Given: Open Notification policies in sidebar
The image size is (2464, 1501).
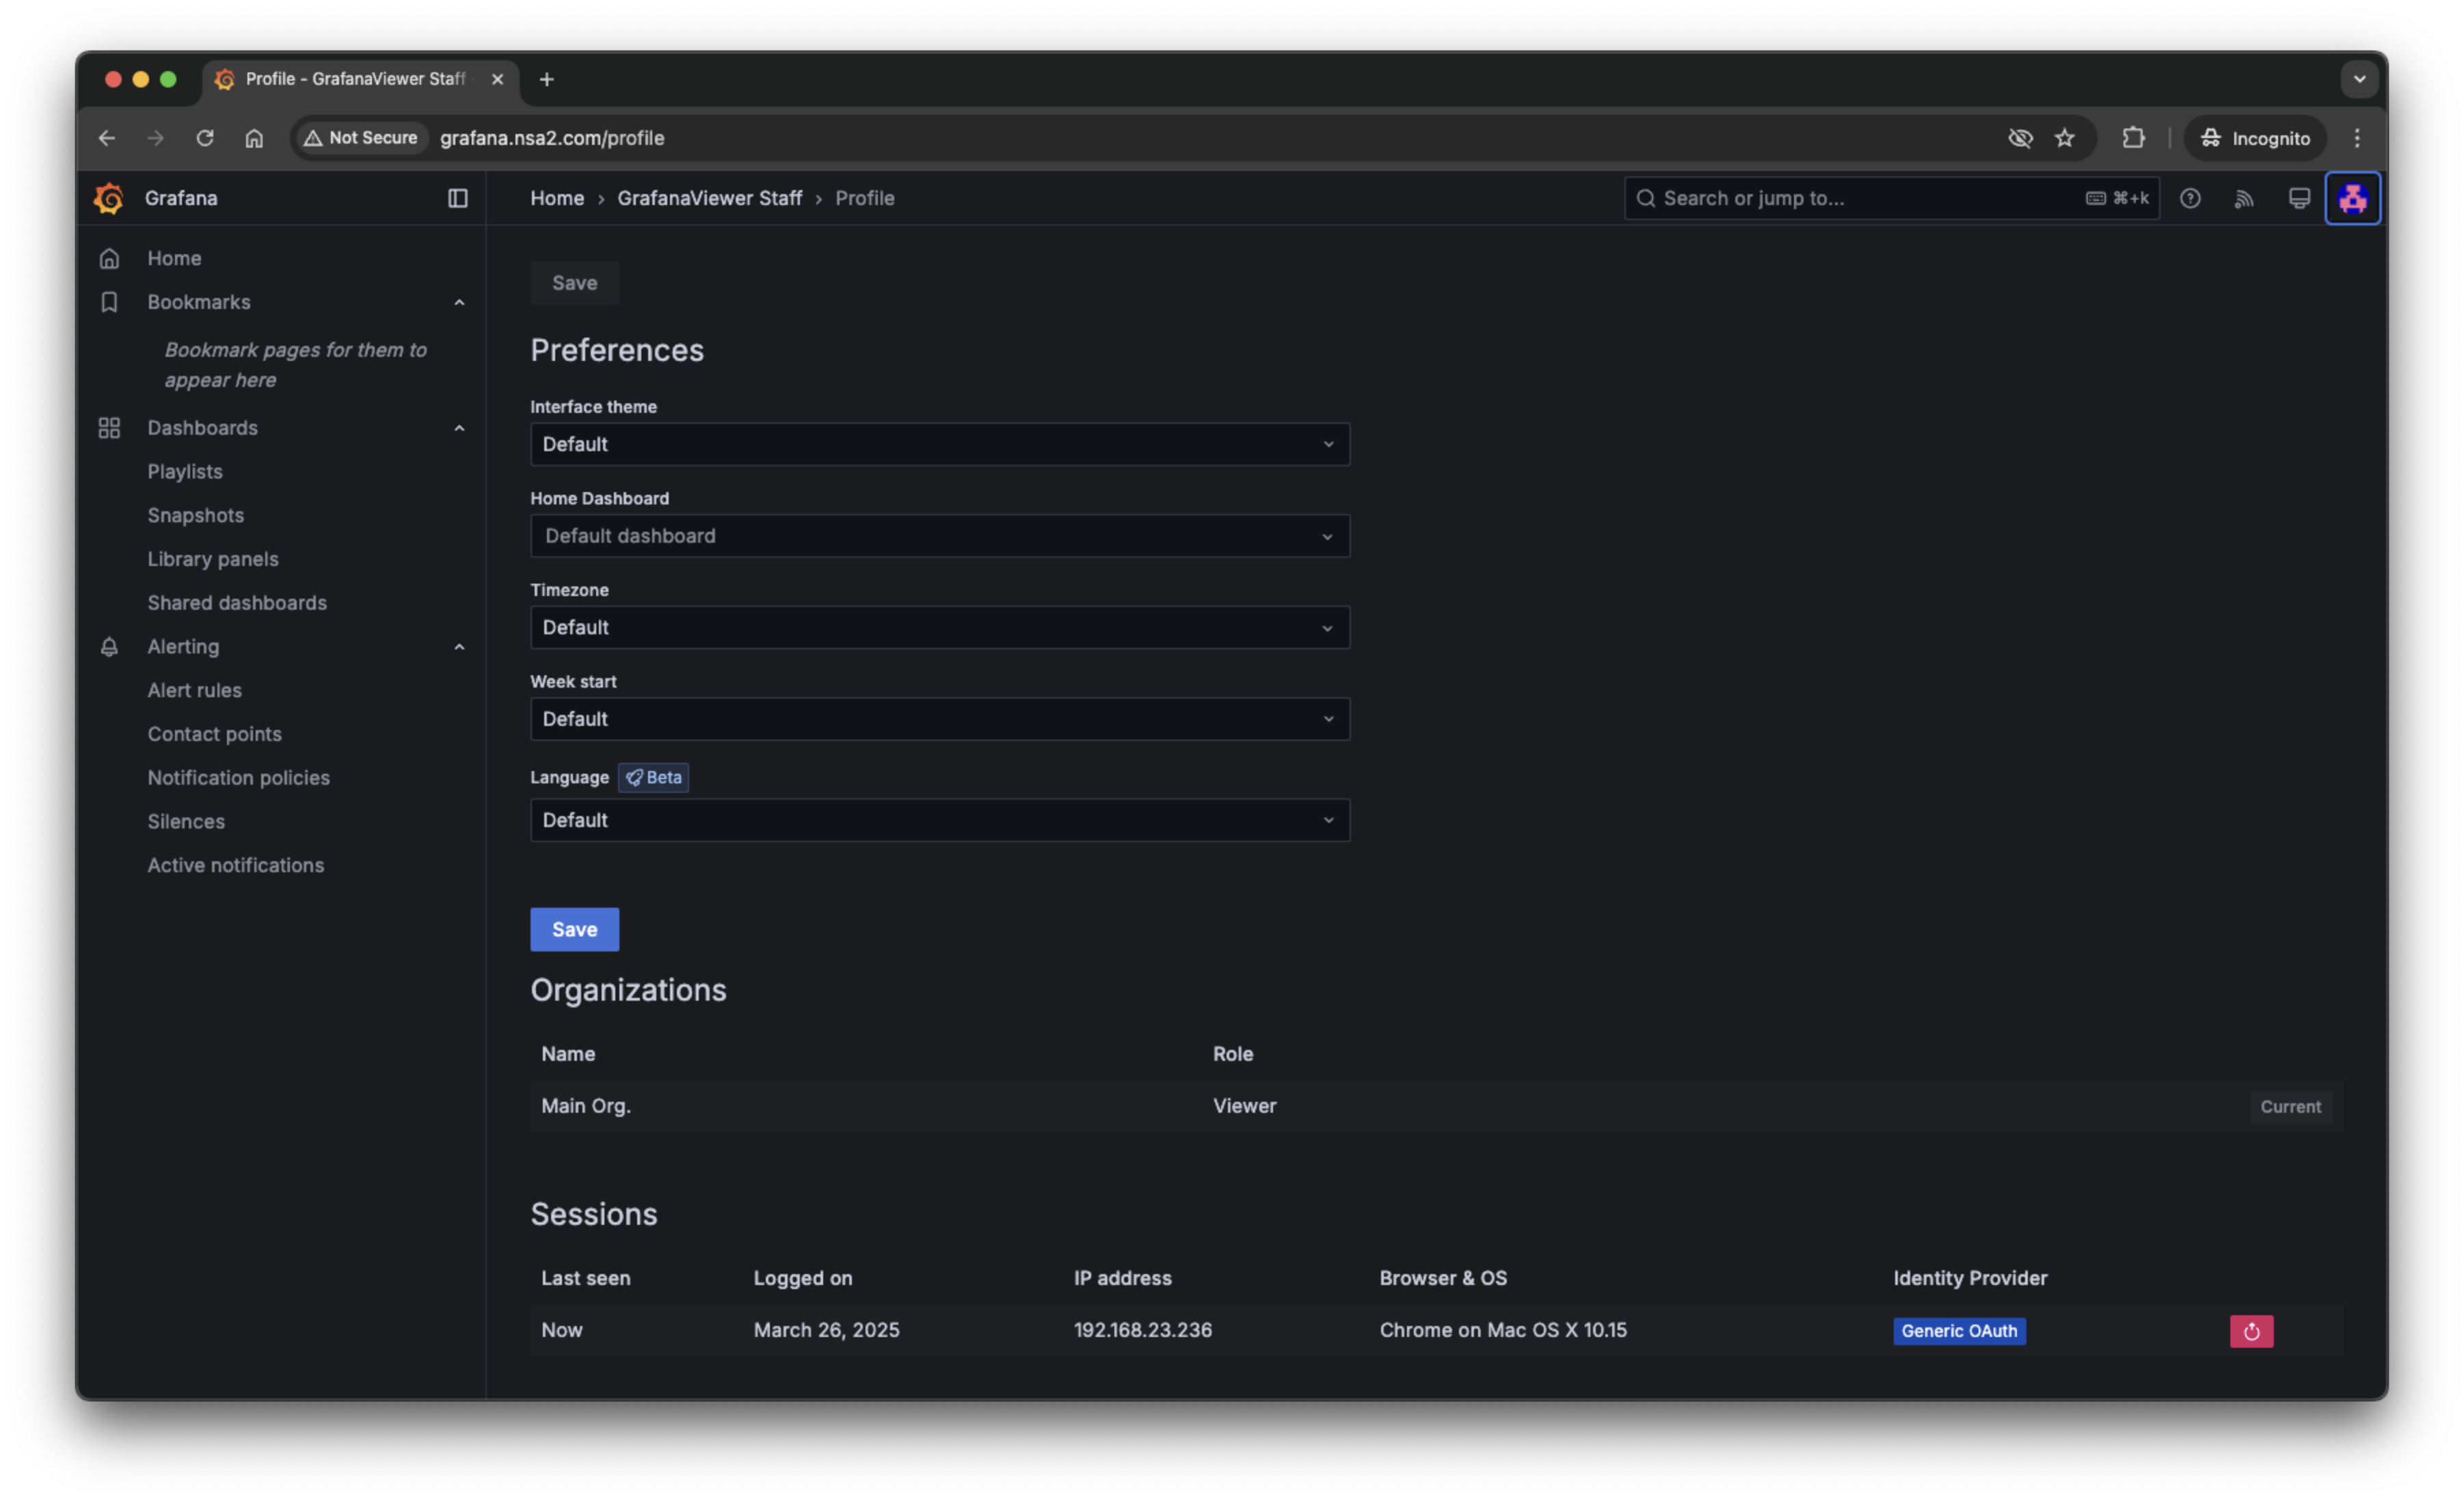Looking at the screenshot, I should tap(239, 778).
